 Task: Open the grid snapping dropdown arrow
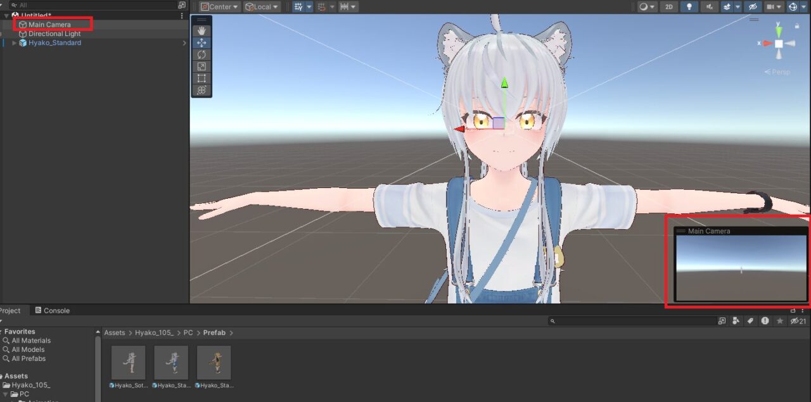tap(309, 7)
